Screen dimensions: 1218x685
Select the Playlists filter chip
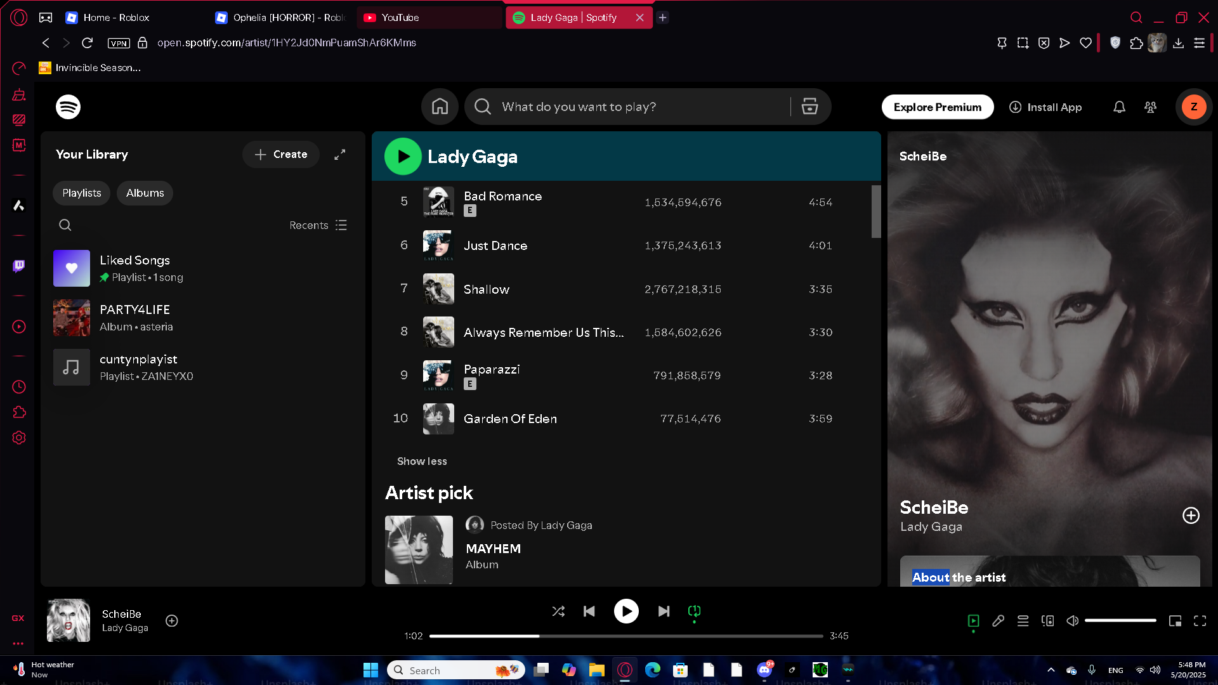click(x=81, y=193)
